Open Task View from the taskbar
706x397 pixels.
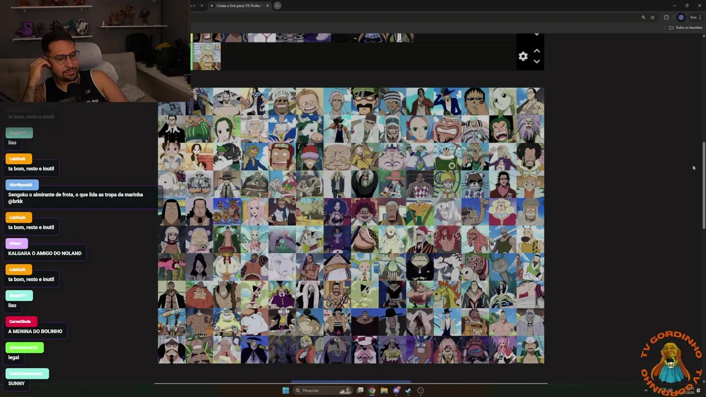(360, 390)
